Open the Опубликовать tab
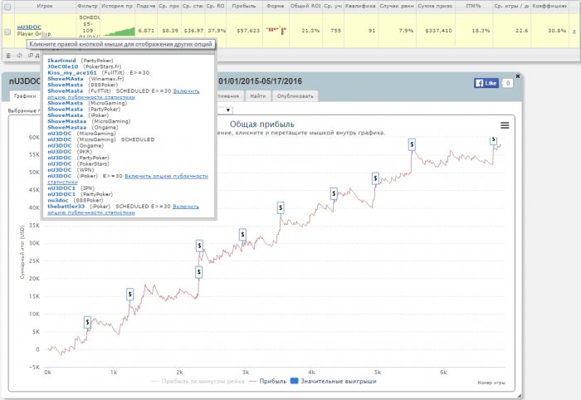 (x=296, y=96)
